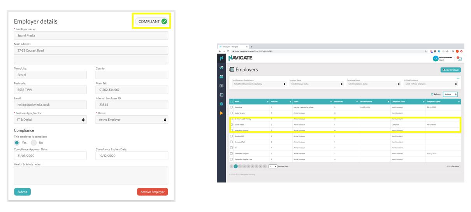471x212 pixels.
Task: Go to page 1 of the pagination
Action: click(x=232, y=166)
